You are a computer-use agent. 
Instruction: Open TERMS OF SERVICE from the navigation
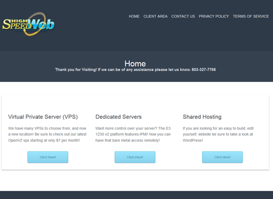(251, 16)
